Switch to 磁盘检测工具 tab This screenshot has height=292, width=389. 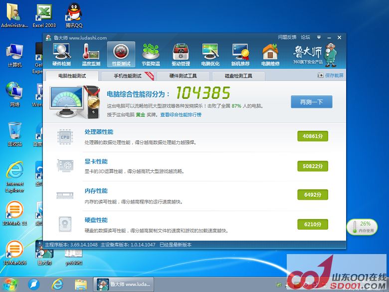click(238, 76)
